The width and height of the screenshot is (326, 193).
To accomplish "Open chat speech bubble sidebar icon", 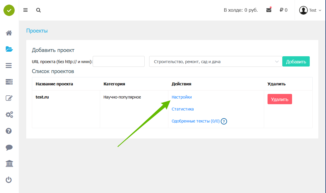I will pyautogui.click(x=9, y=148).
